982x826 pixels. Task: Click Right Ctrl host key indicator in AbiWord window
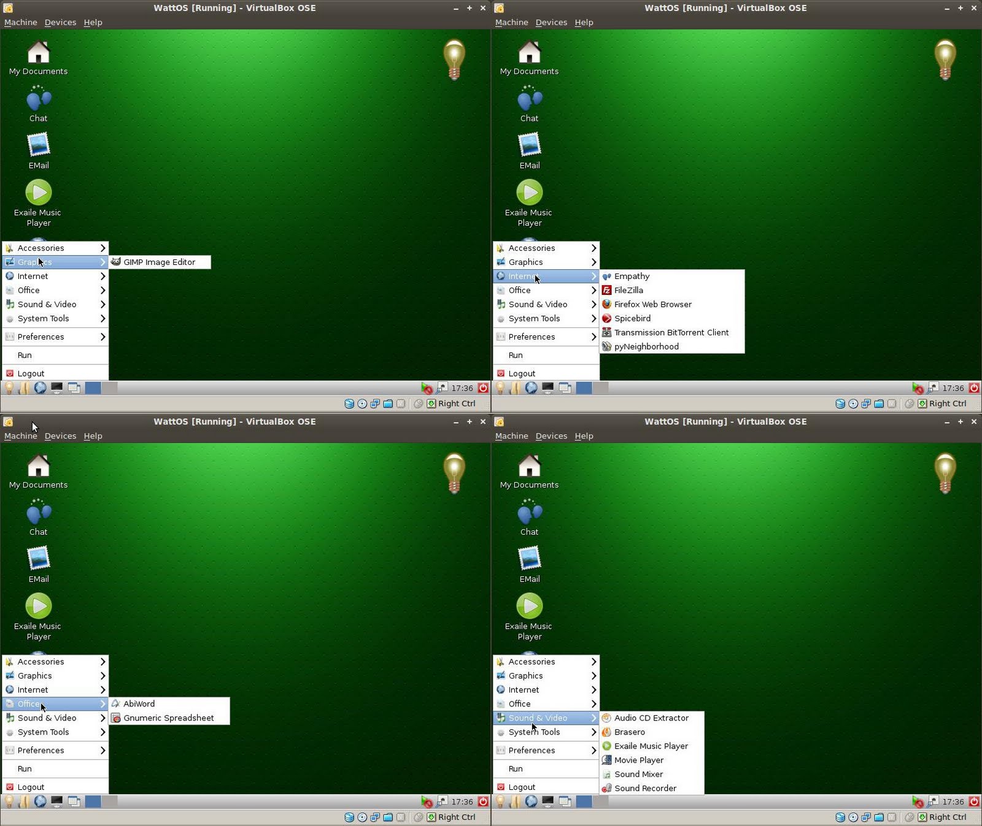(x=457, y=817)
